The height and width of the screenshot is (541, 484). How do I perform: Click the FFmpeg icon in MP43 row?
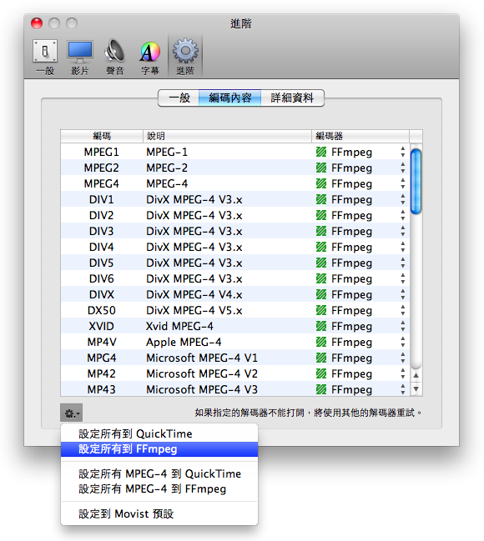321,389
